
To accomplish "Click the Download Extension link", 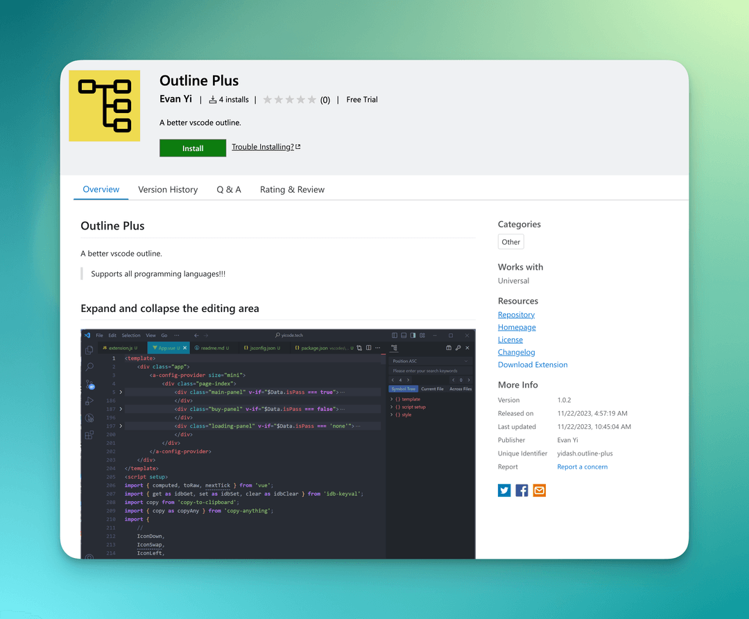I will pos(533,365).
